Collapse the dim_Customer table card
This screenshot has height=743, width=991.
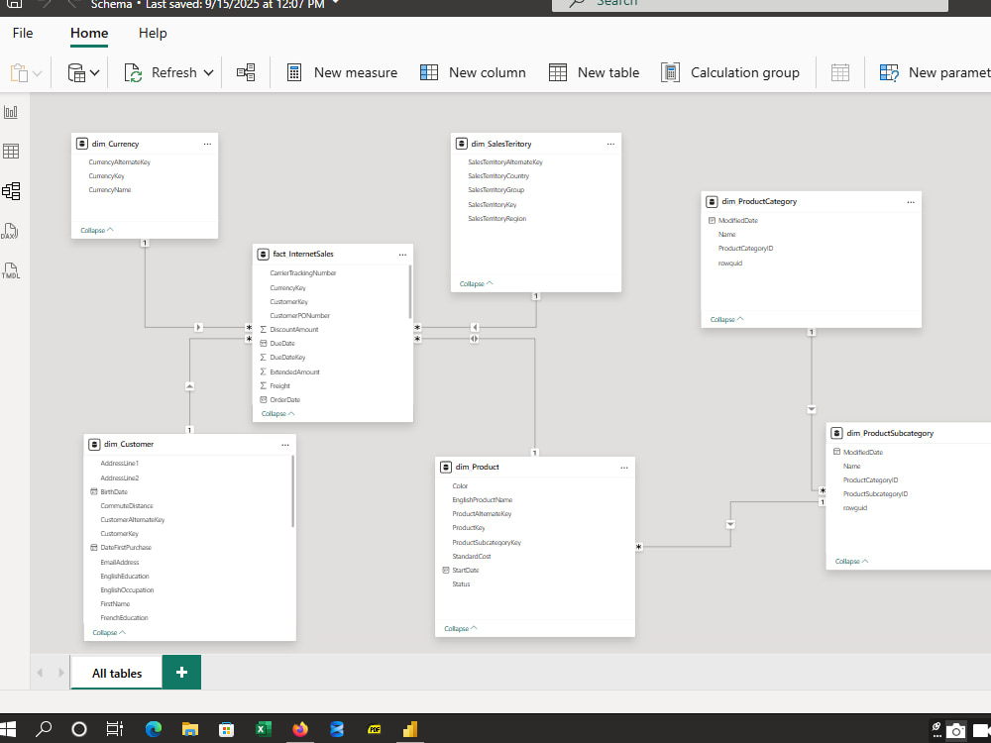click(109, 632)
